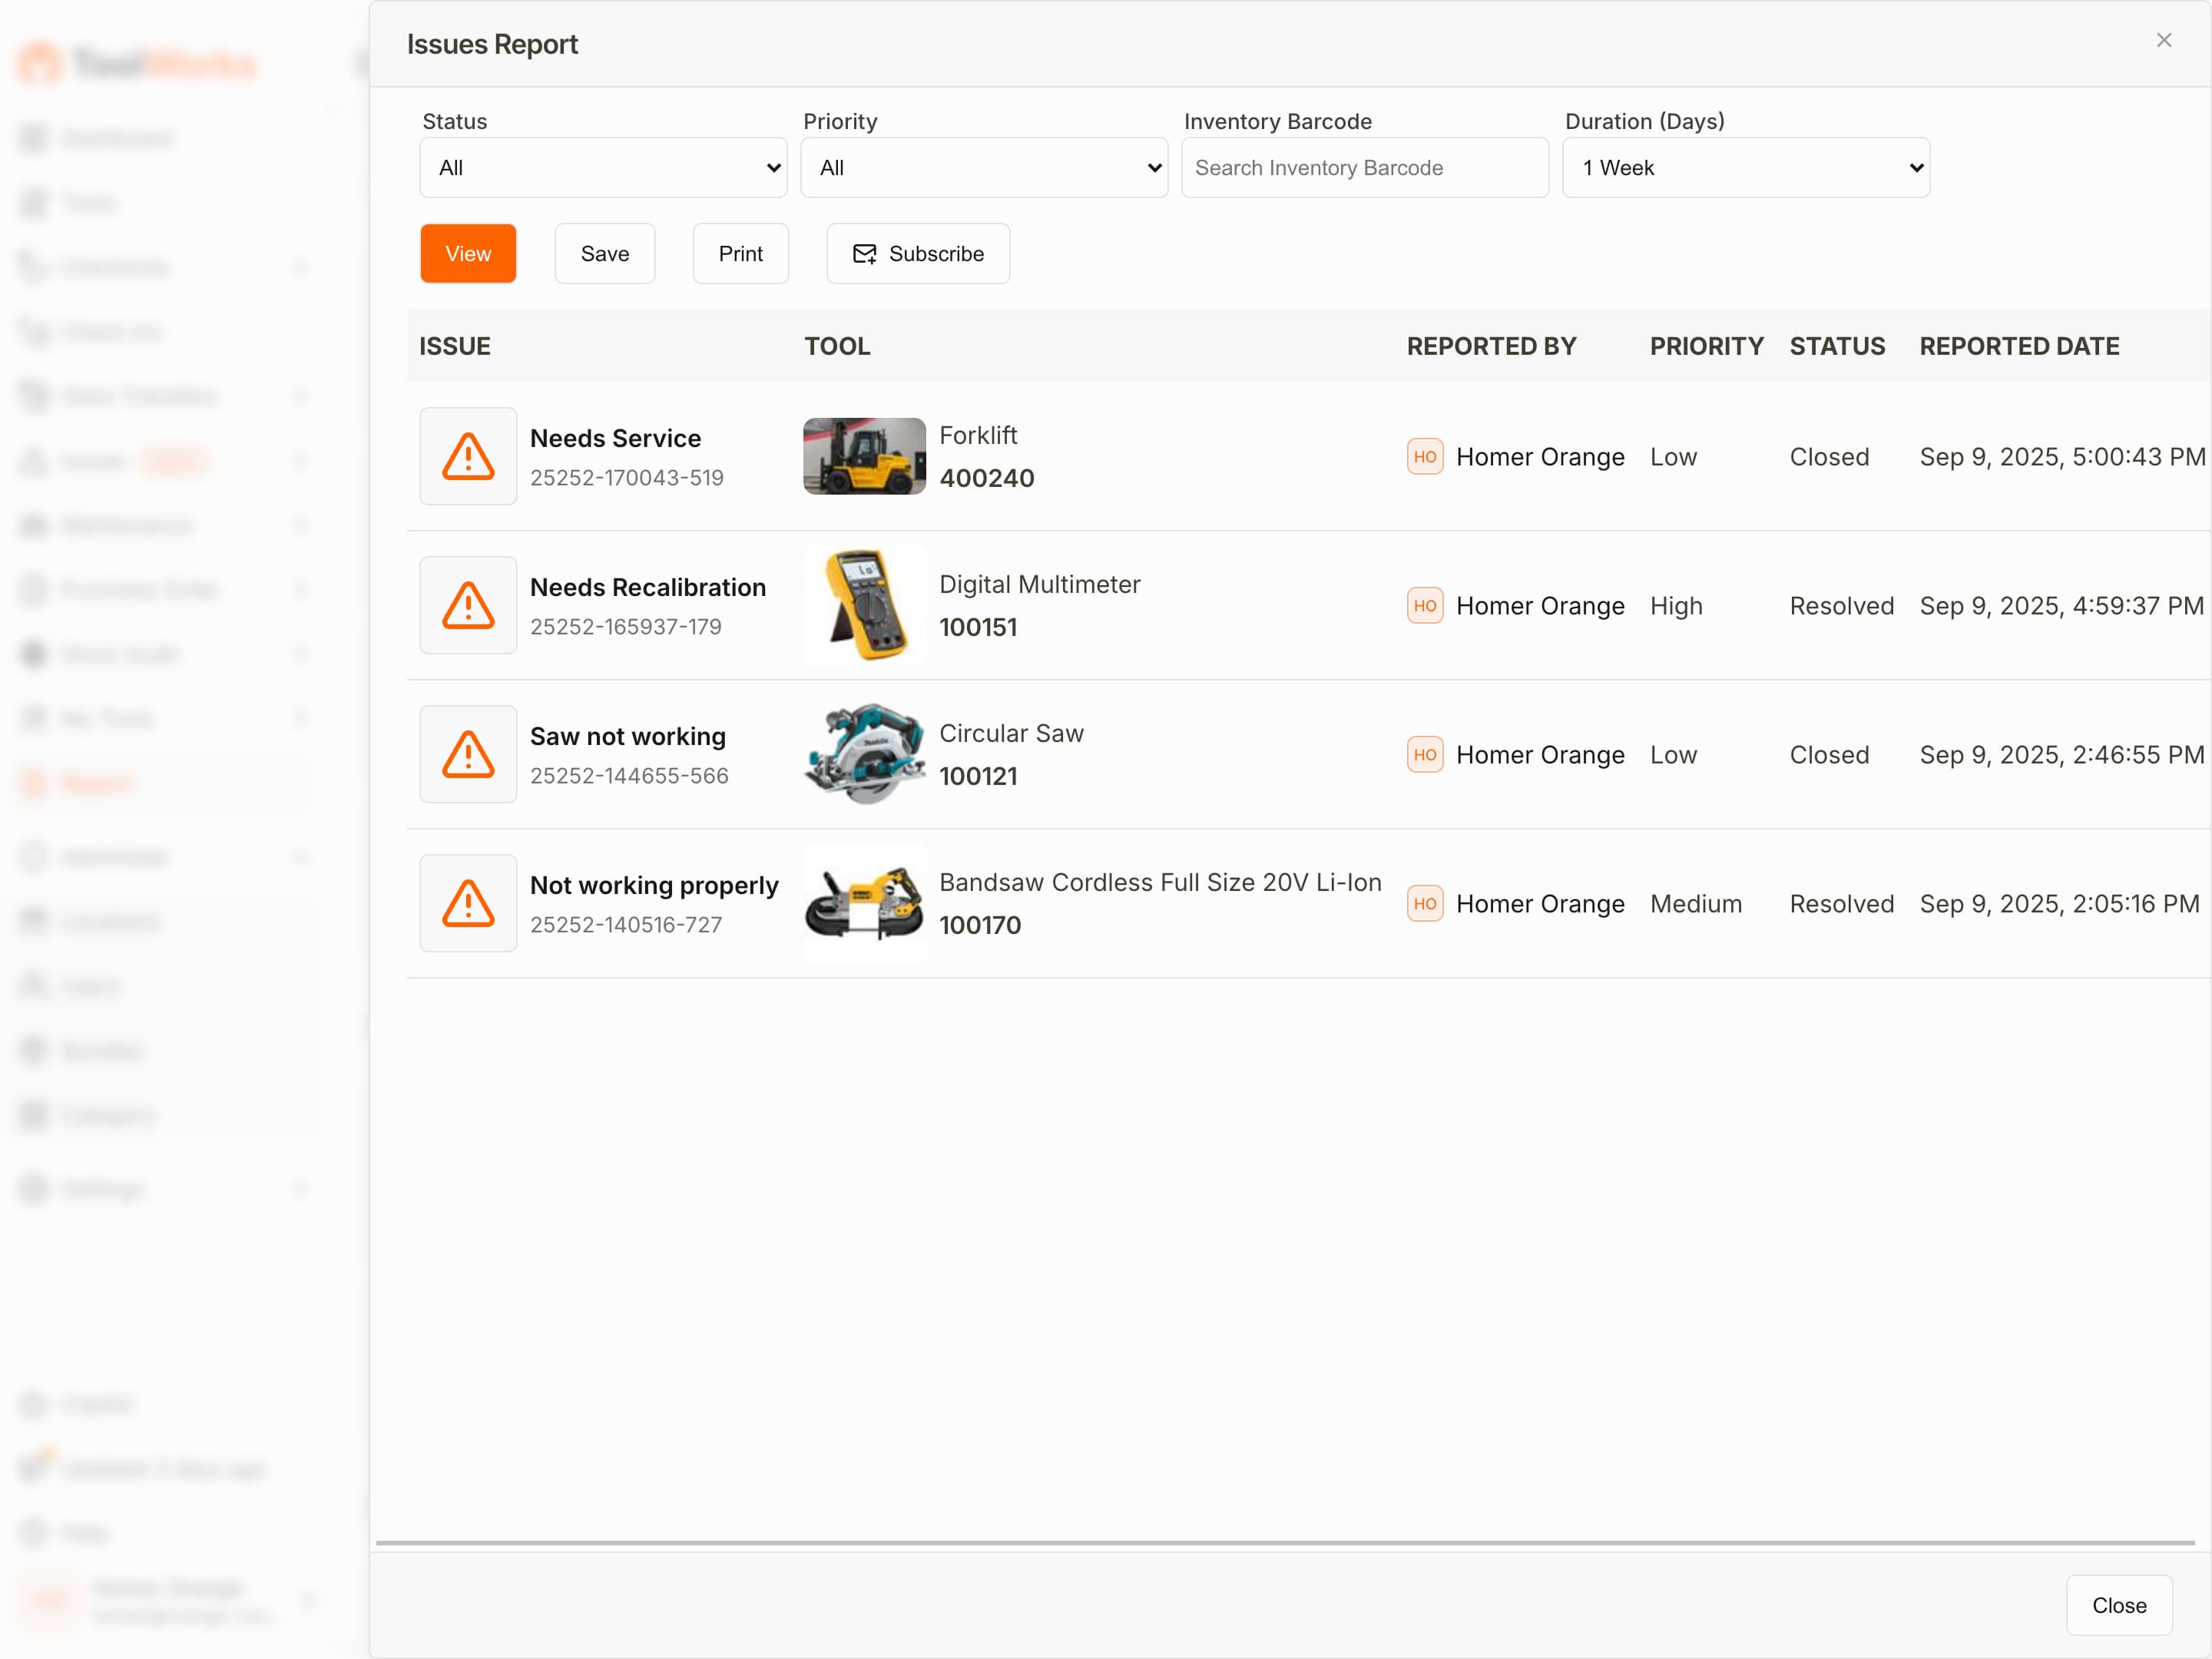Click warning icon for Needs Recalibration issue
Screen dimensions: 2212x1659
point(468,605)
